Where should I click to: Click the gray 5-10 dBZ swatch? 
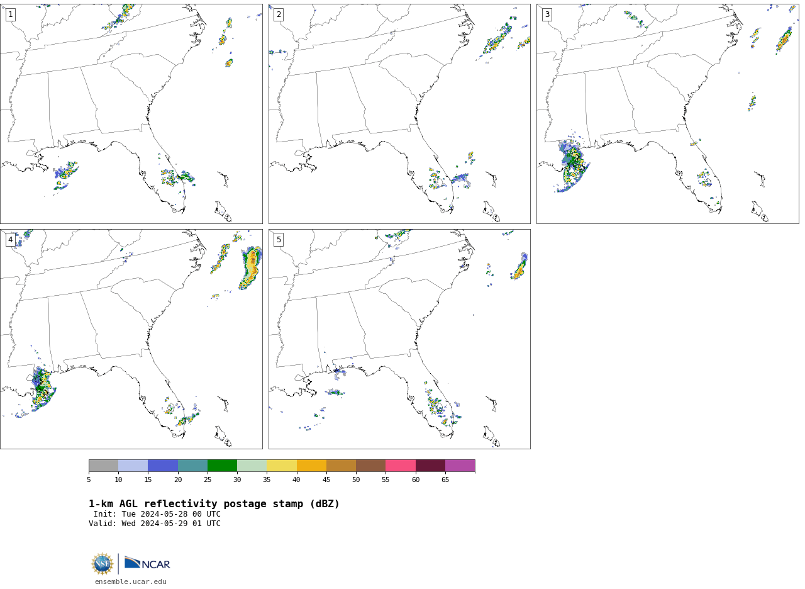click(103, 466)
